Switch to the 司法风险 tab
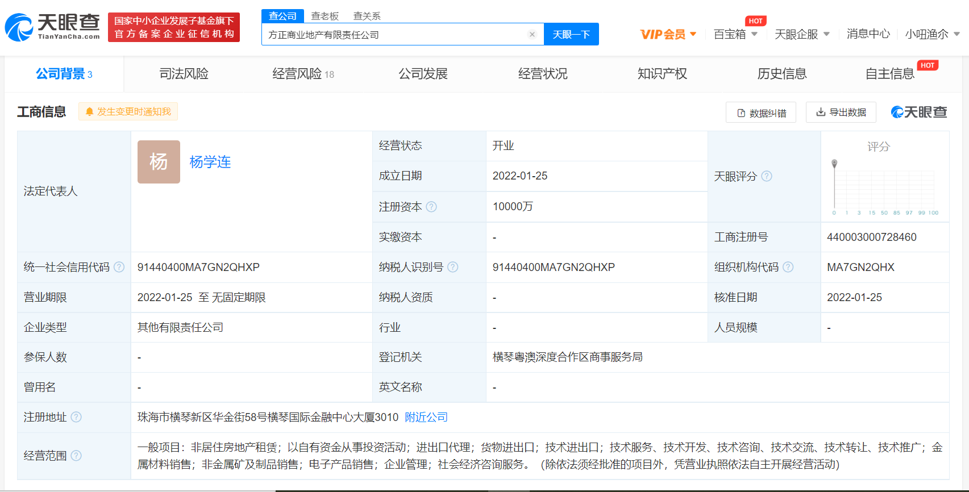Viewport: 969px width, 492px height. pyautogui.click(x=184, y=74)
